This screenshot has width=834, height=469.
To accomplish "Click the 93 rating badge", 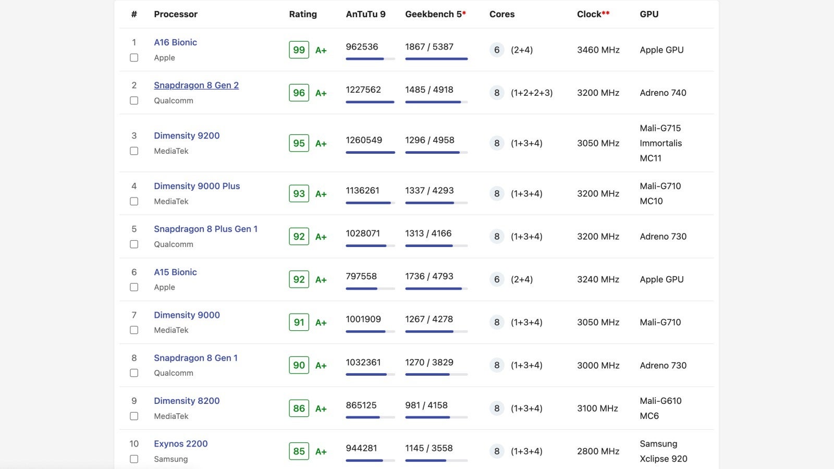I will click(299, 194).
